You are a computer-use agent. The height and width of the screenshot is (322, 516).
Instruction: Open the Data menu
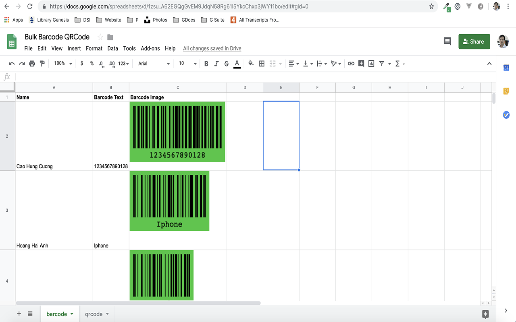113,48
